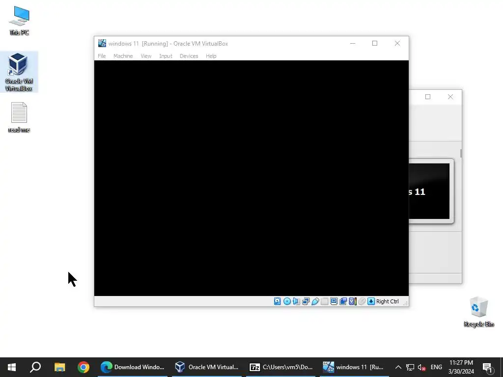
Task: Open the View menu
Action: coord(146,56)
